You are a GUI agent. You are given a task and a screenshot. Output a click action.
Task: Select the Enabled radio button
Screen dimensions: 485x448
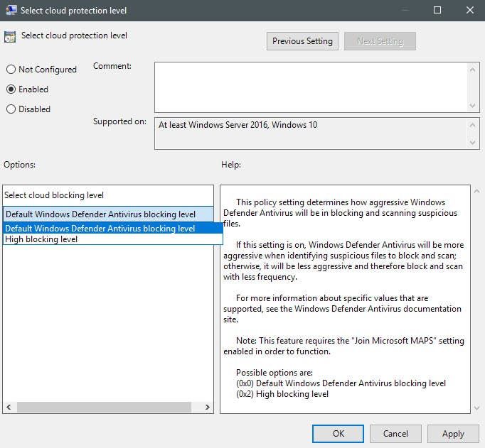click(11, 89)
